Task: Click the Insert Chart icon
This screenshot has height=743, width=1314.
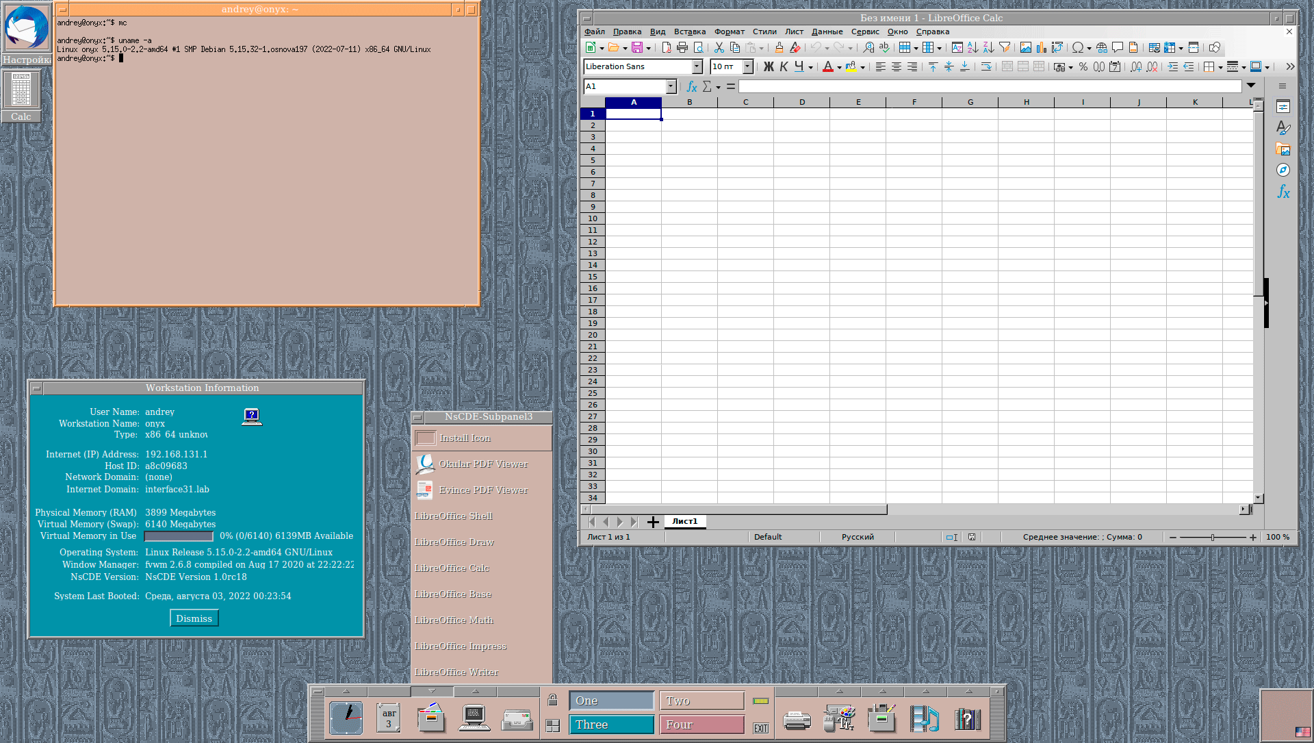Action: click(x=1041, y=47)
